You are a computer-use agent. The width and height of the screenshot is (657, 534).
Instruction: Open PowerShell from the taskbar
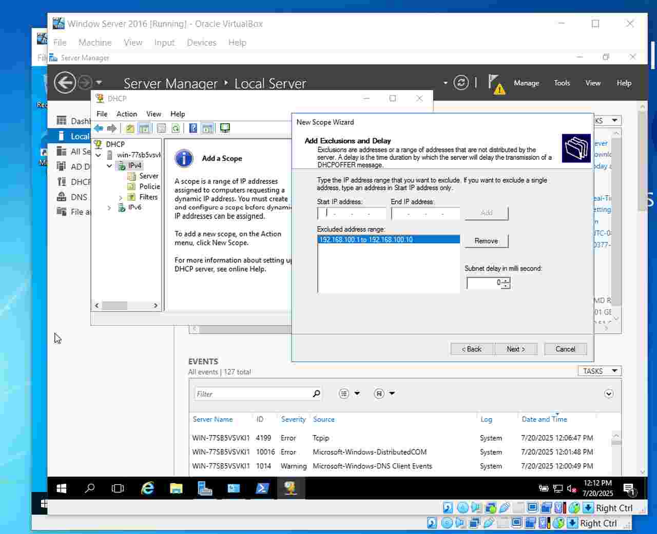(x=262, y=488)
